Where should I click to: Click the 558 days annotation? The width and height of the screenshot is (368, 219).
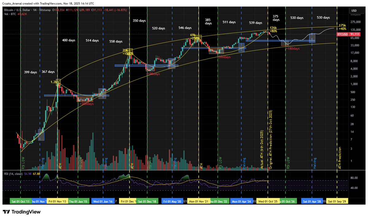(x=116, y=41)
